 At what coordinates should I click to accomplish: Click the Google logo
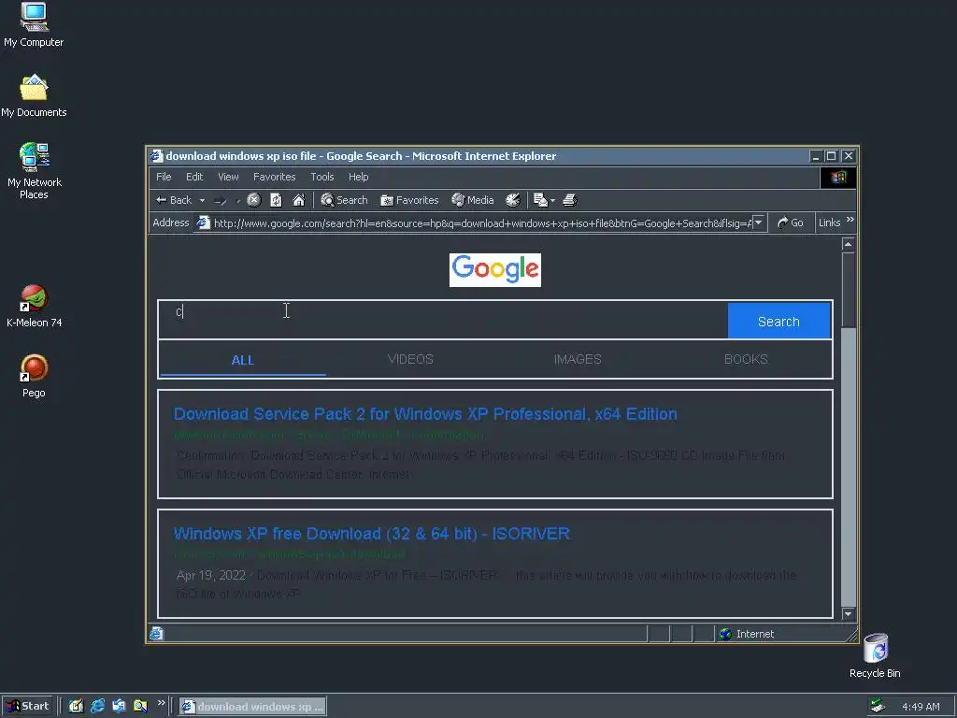click(x=495, y=270)
